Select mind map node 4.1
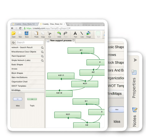This screenshot has width=146, height=137. 81,51
